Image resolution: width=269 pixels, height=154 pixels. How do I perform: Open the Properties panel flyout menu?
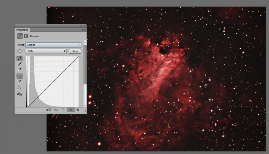[x=84, y=29]
